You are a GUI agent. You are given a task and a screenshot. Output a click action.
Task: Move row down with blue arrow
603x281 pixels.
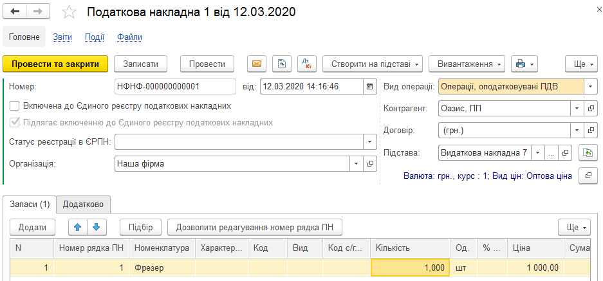point(97,227)
